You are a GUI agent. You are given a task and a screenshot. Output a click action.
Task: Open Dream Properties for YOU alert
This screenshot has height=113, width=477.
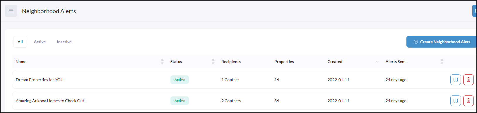(x=40, y=80)
